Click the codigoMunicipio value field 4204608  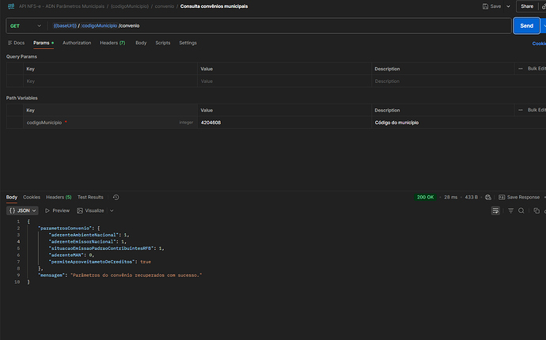point(210,123)
